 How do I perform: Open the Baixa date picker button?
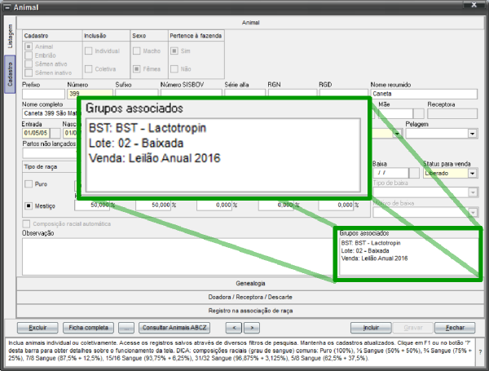tap(414, 173)
